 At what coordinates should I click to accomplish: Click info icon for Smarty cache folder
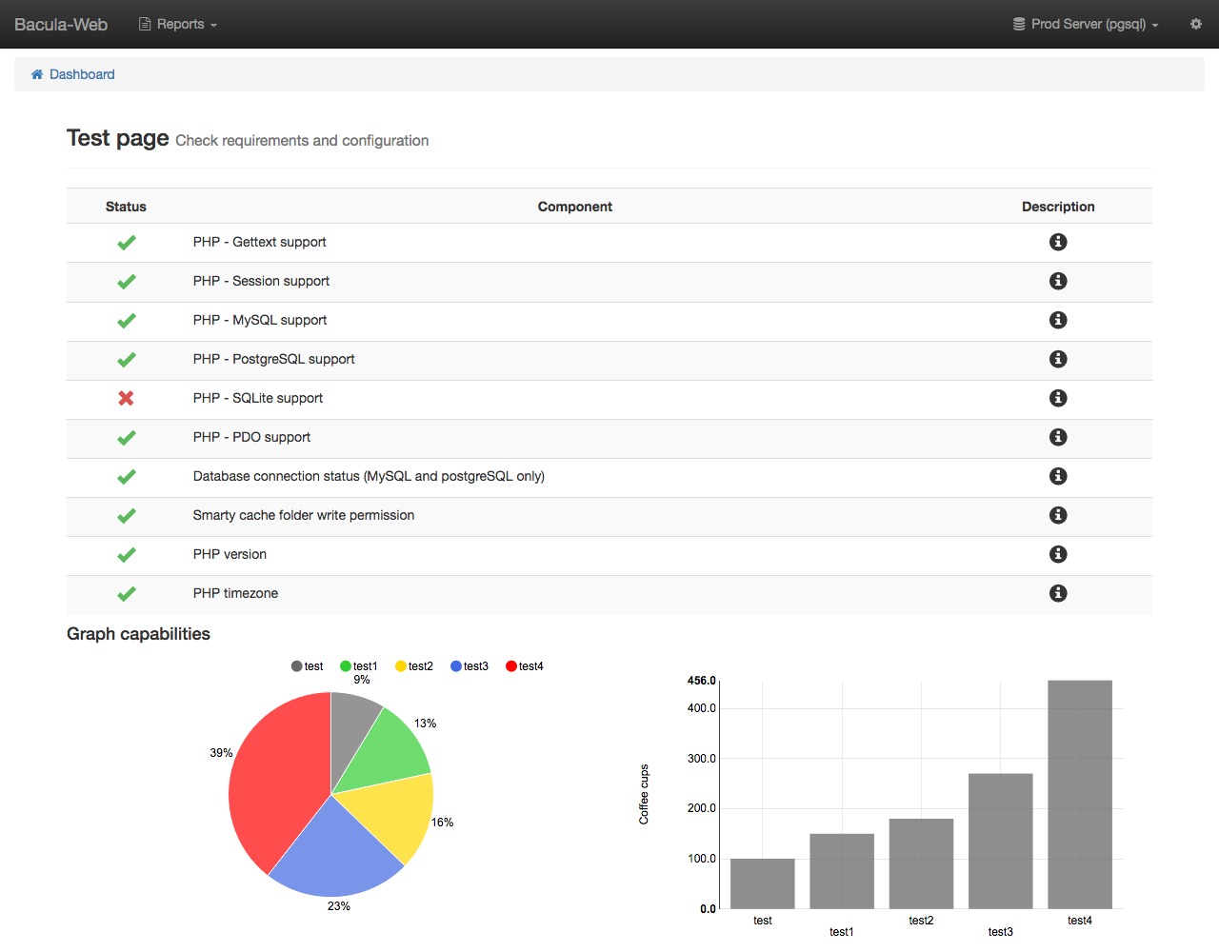tap(1057, 515)
